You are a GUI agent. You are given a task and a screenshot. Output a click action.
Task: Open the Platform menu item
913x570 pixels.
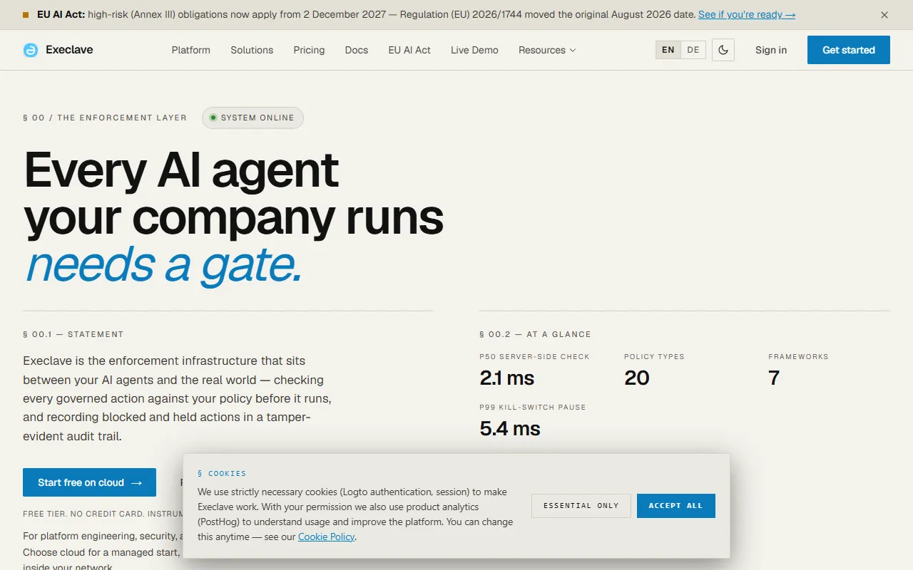(x=191, y=50)
